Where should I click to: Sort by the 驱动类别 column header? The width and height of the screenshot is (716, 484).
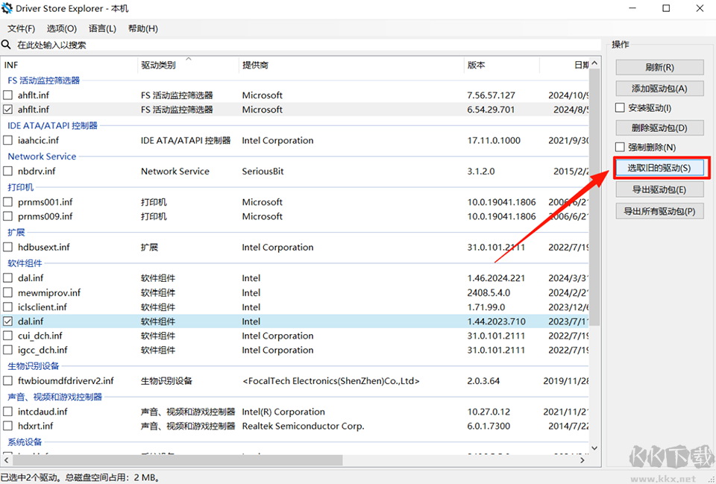pyautogui.click(x=188, y=65)
